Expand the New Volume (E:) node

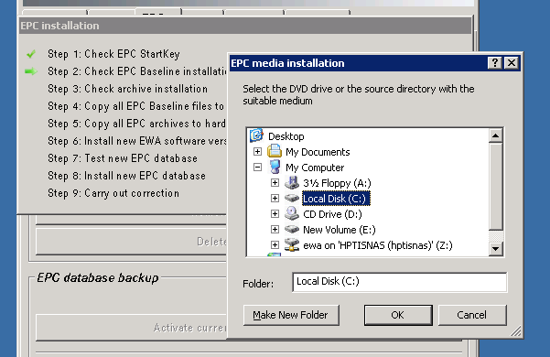tap(275, 230)
